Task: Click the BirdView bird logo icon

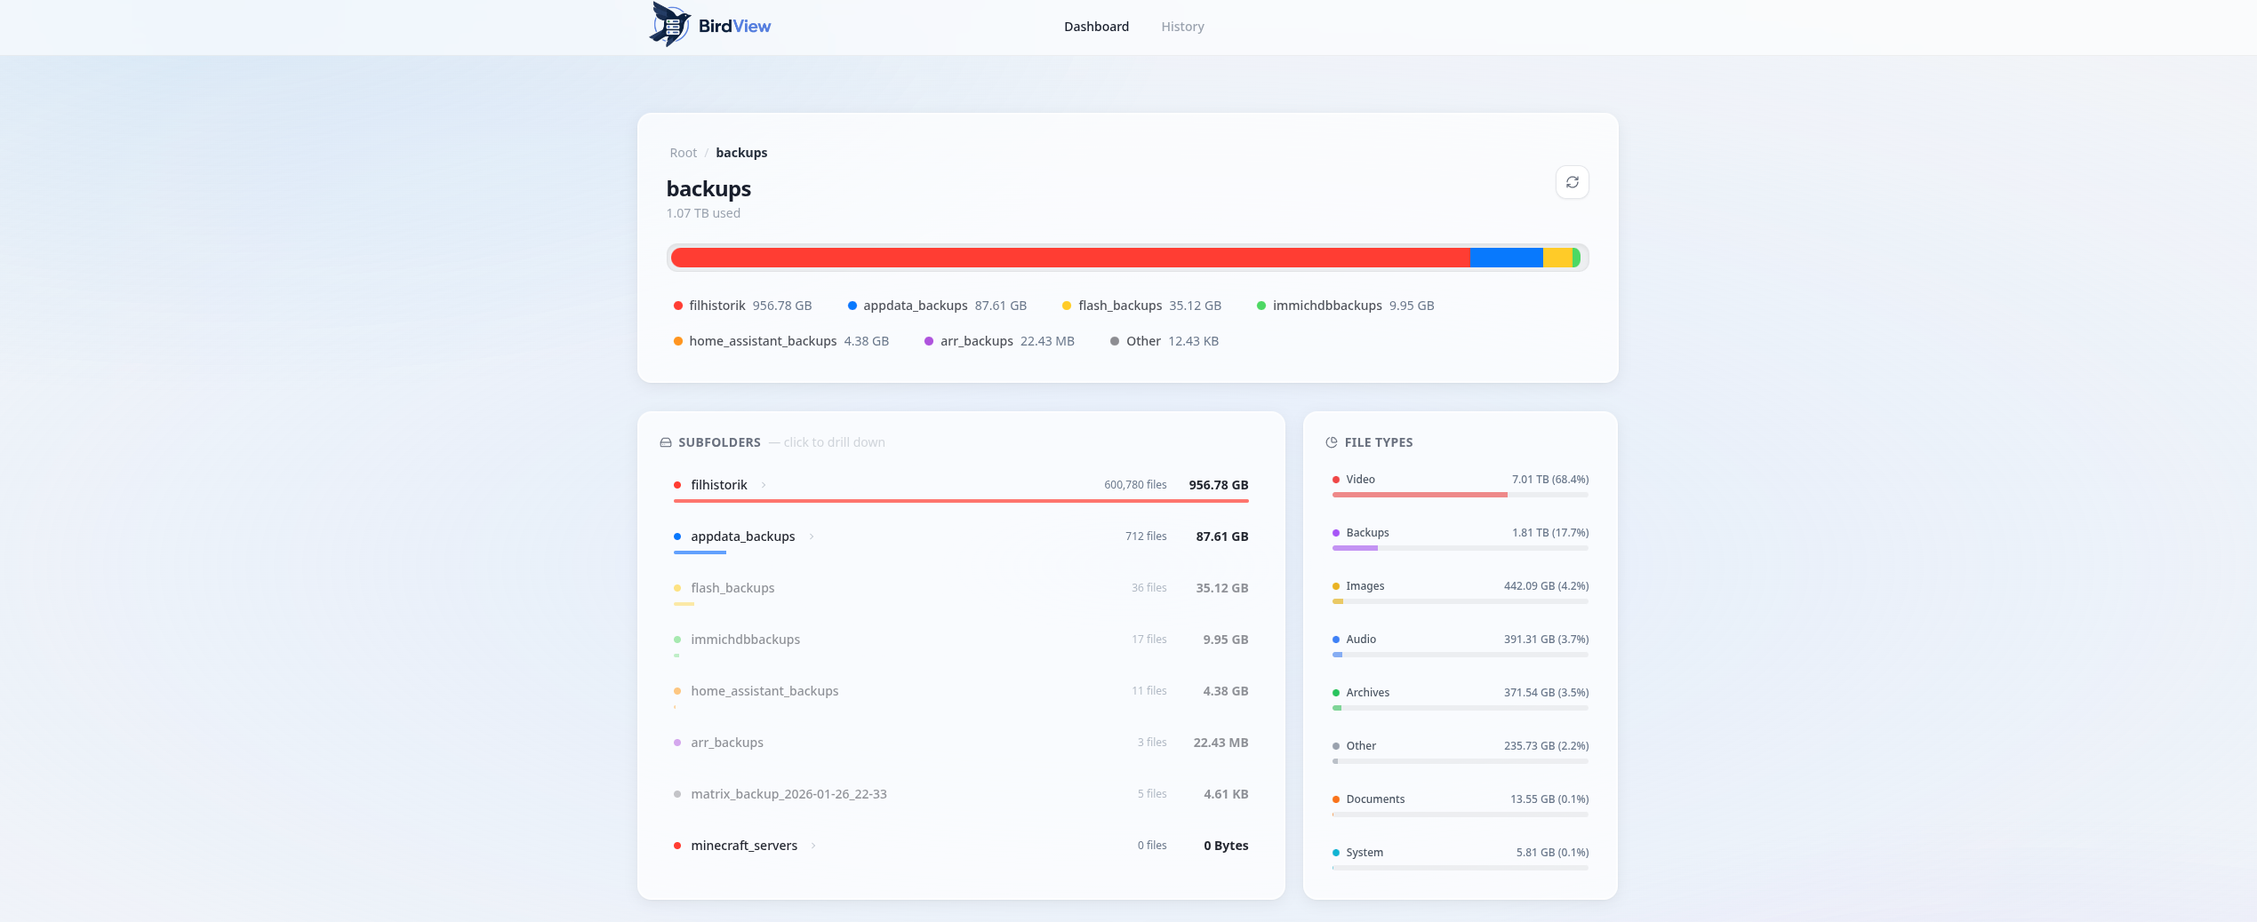Action: point(670,24)
